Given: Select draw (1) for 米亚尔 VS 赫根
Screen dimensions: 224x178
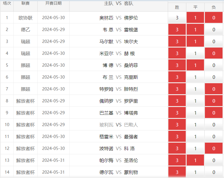Looking at the screenshot, I should coord(195,53).
